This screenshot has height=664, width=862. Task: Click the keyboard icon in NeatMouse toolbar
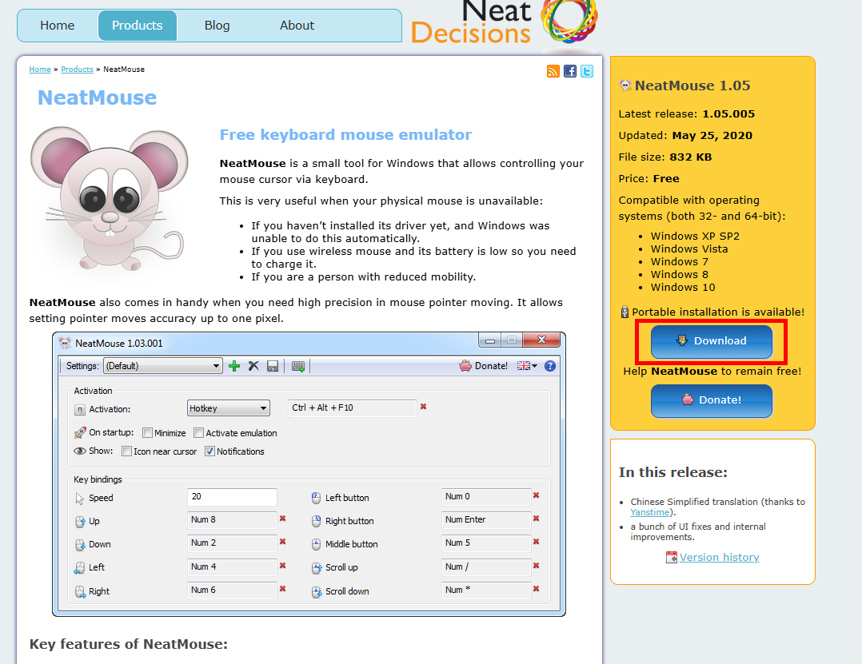(x=298, y=366)
